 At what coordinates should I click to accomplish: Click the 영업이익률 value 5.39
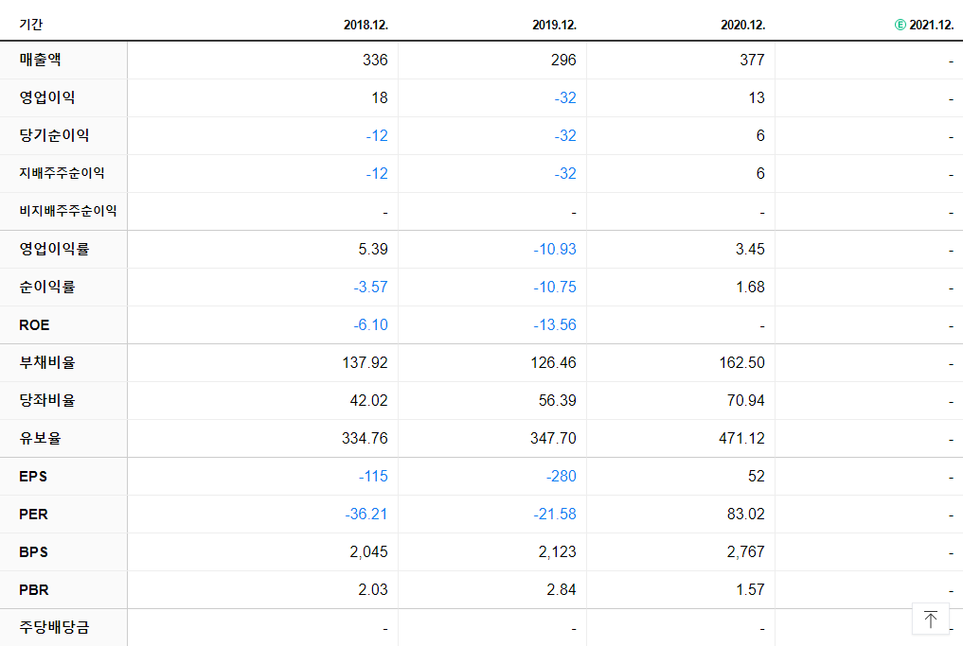point(373,250)
